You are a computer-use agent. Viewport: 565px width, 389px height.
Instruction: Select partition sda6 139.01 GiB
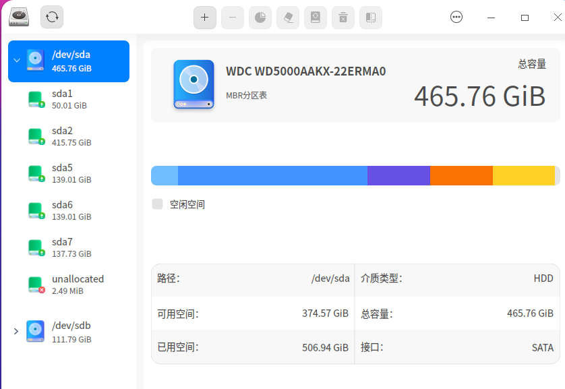tap(69, 210)
